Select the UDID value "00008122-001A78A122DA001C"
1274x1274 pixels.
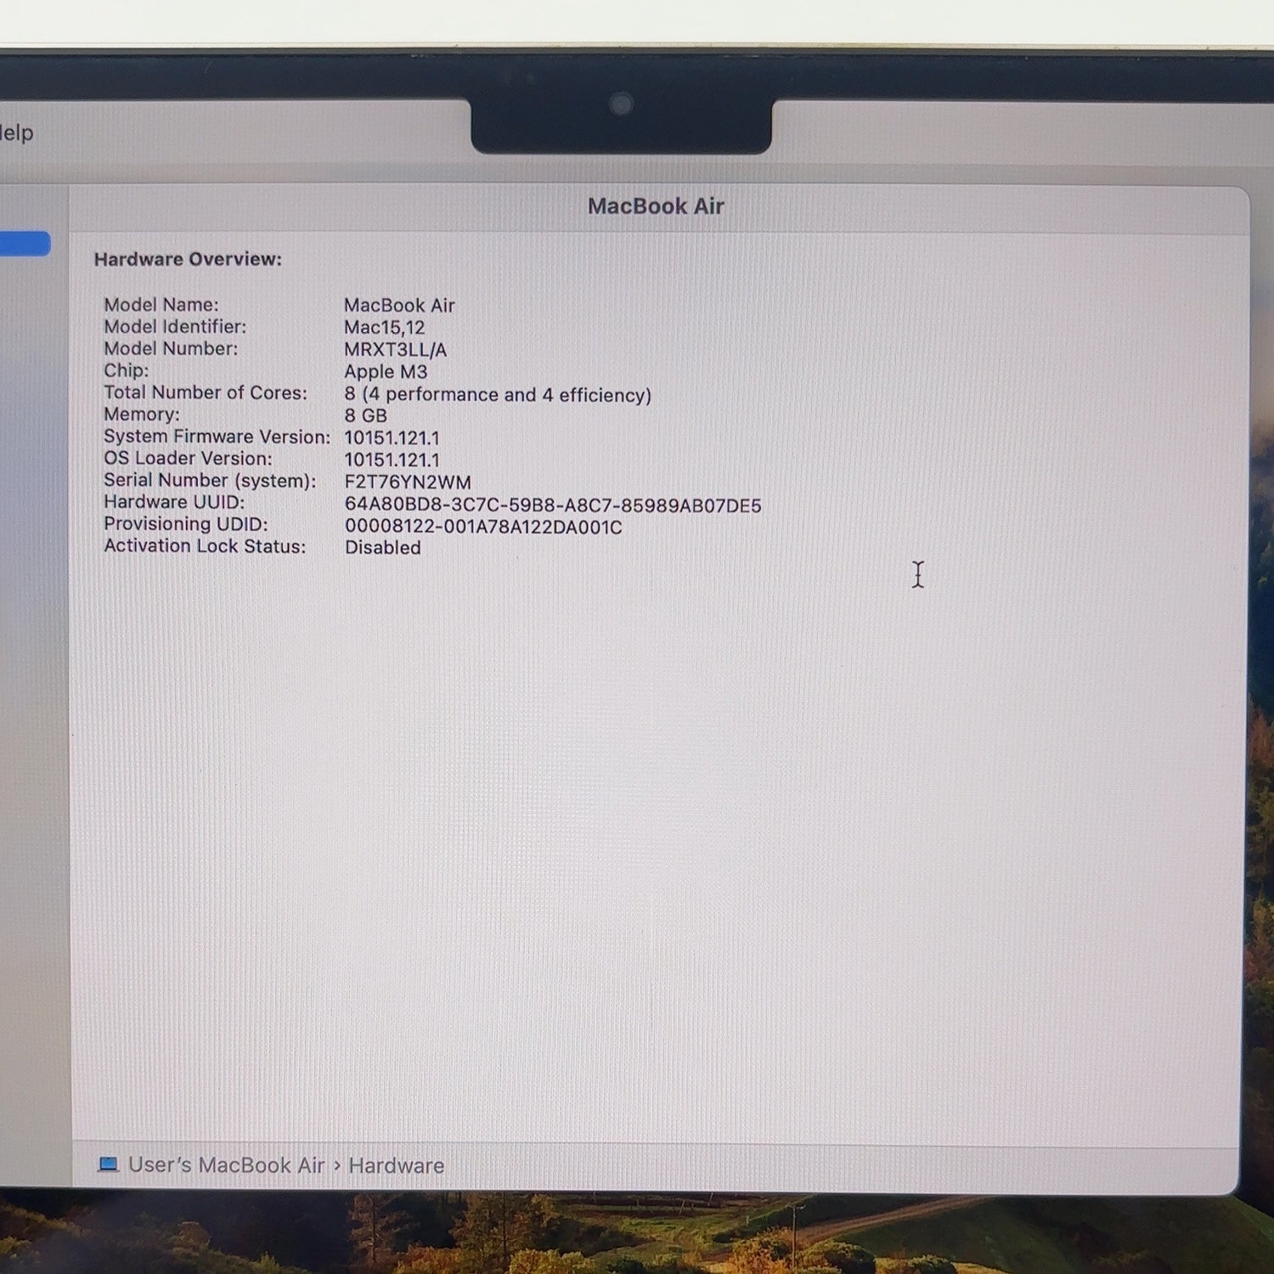(x=483, y=527)
